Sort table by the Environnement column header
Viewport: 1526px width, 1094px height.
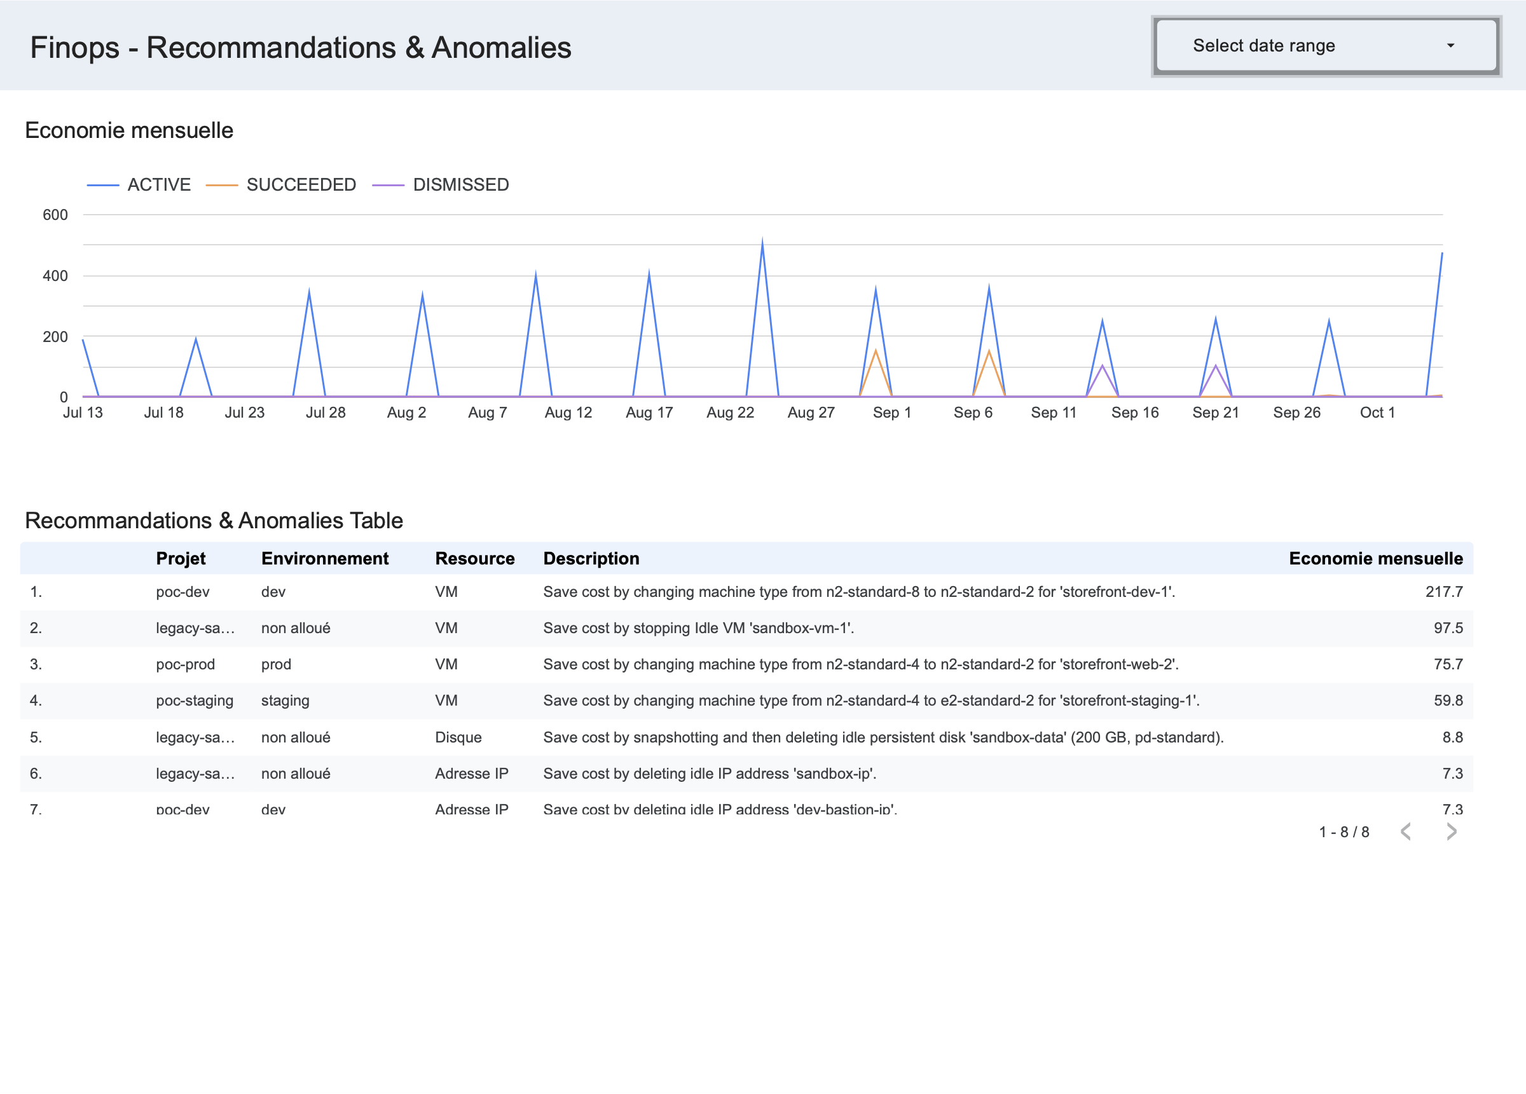[325, 558]
